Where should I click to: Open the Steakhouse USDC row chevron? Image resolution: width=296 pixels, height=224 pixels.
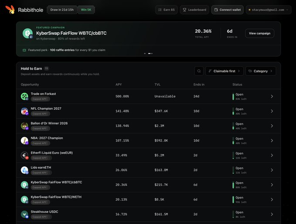272,214
